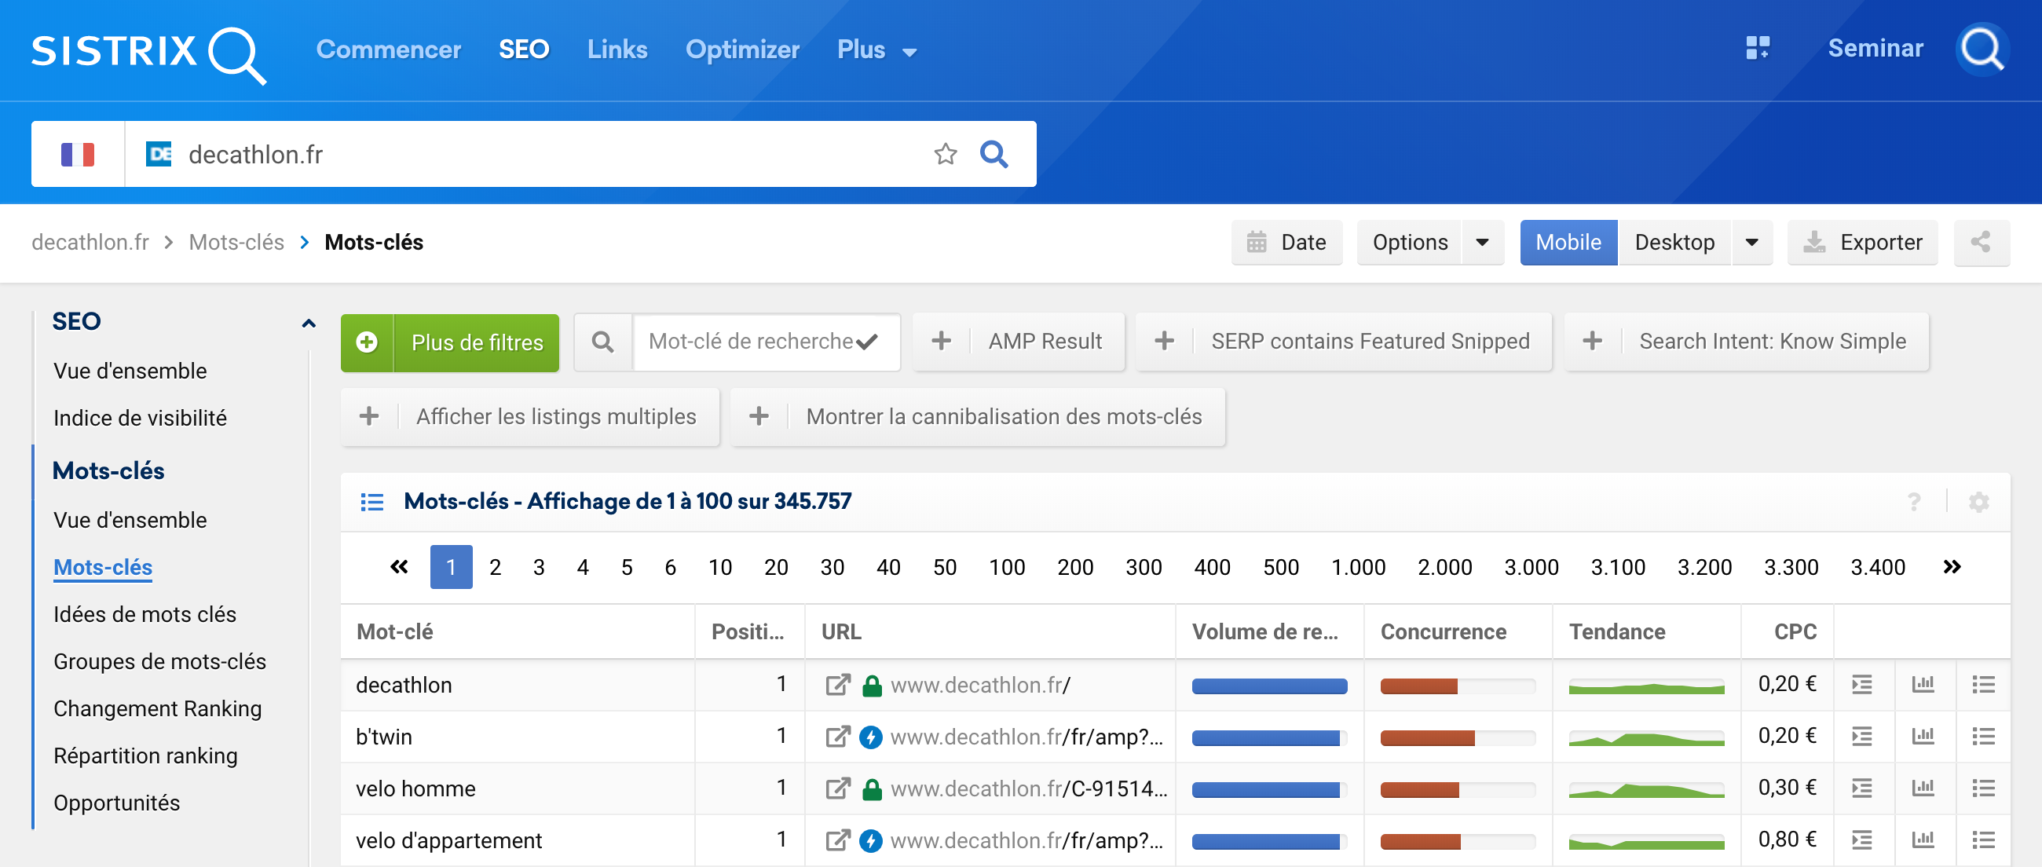
Task: Open www.decathlon.fr/ URL link
Action: pyautogui.click(x=980, y=685)
